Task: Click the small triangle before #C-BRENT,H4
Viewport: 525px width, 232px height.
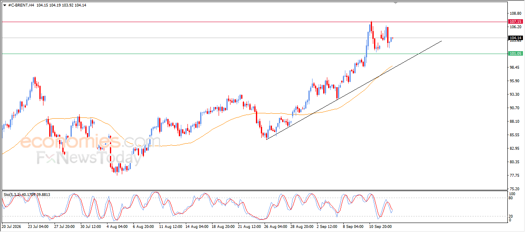Action: (x=5, y=5)
